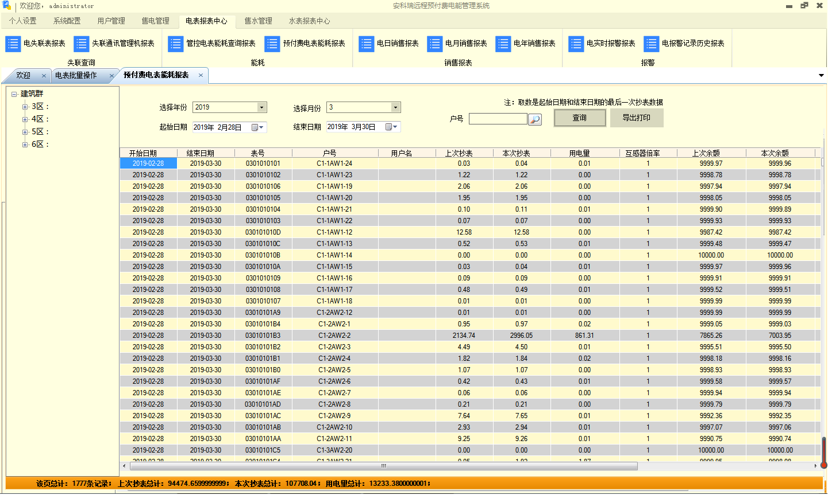
Task: Open 电年销售报表 yearly sales icon
Action: (x=503, y=44)
